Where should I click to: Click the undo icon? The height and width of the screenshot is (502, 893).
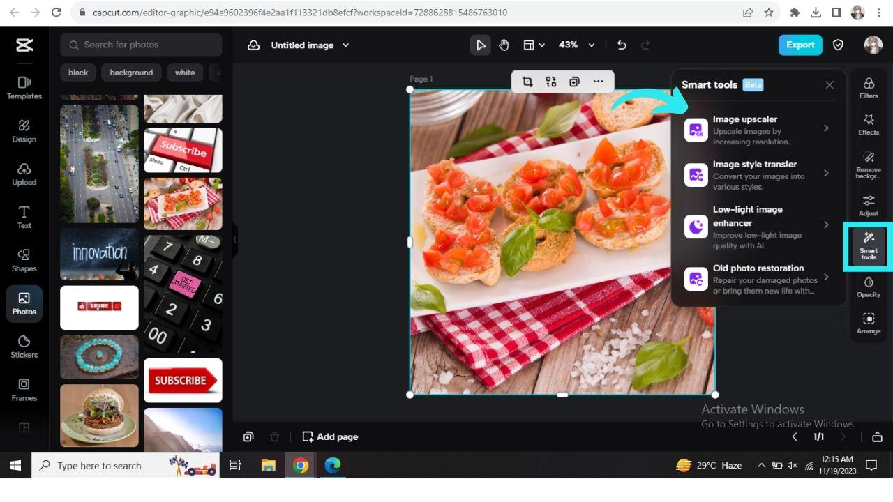point(621,45)
